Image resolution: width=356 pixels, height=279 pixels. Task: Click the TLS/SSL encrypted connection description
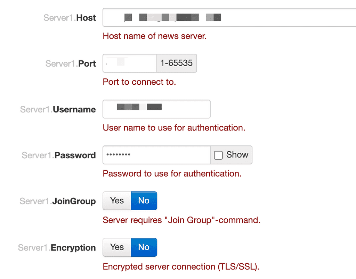[x=181, y=267]
